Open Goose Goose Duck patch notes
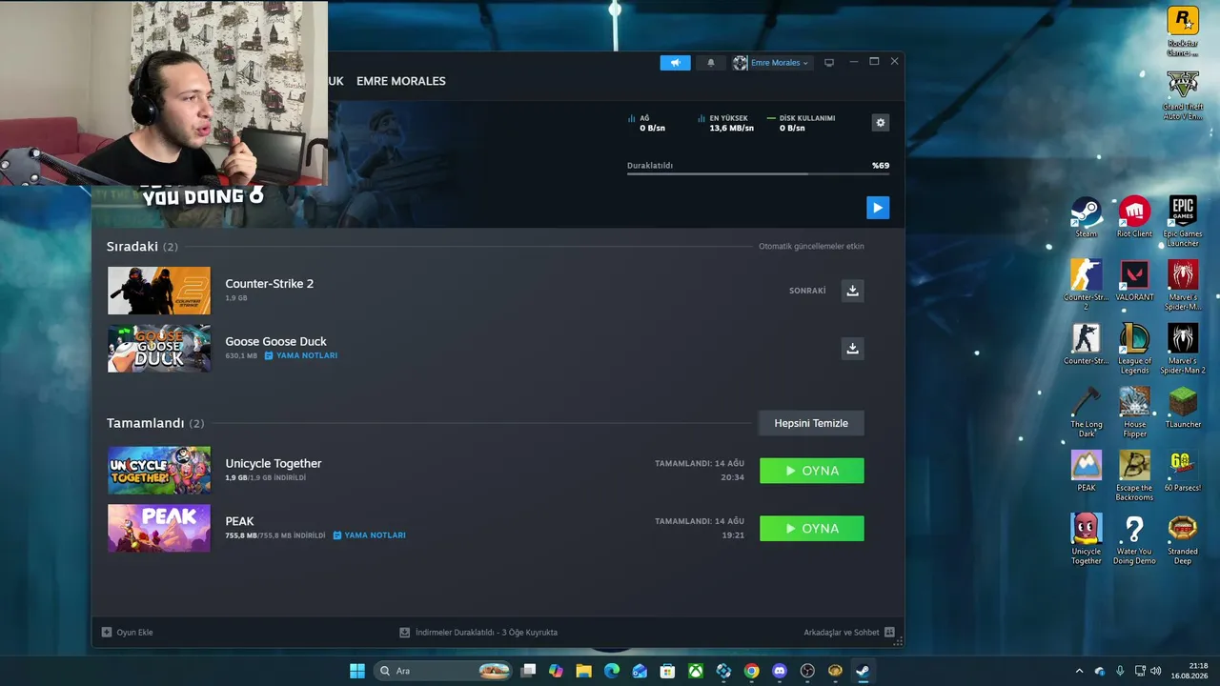The height and width of the screenshot is (686, 1220). click(301, 355)
